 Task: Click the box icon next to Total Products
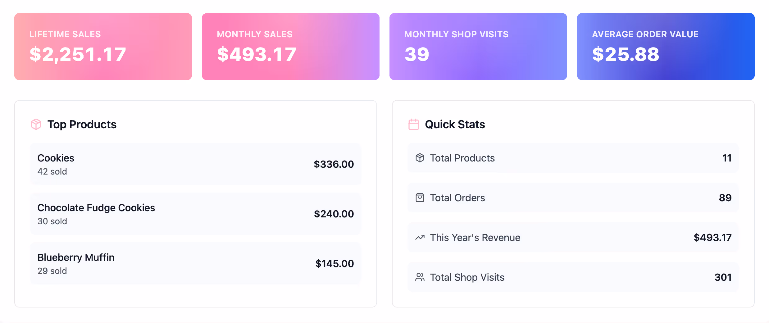(x=420, y=158)
